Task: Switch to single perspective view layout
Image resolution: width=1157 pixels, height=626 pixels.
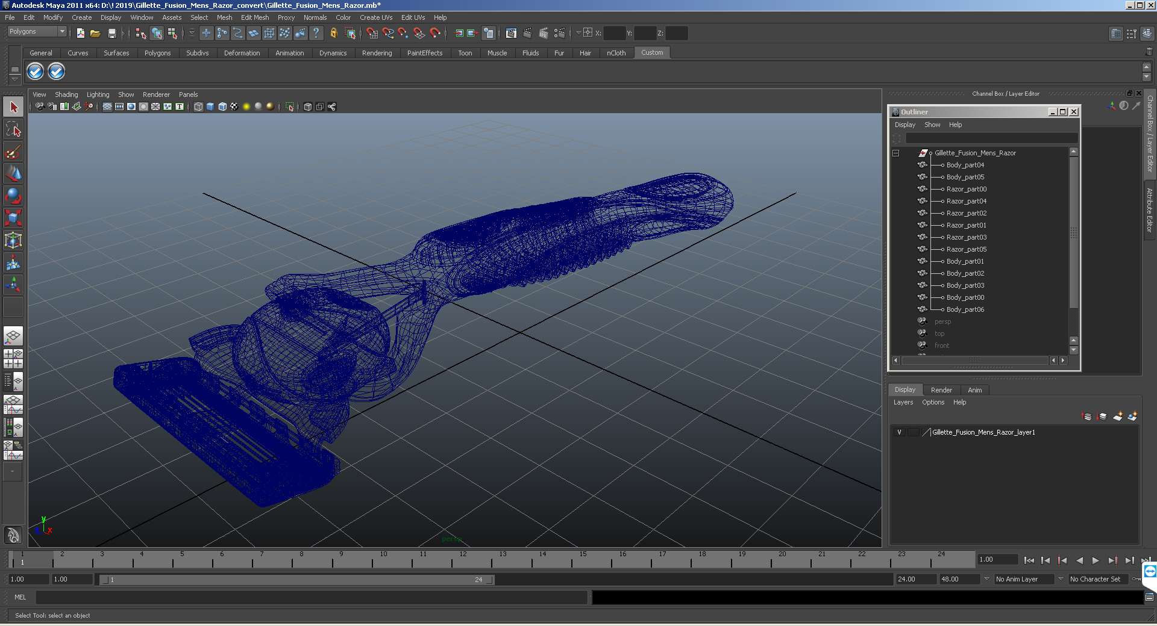Action: coord(13,336)
